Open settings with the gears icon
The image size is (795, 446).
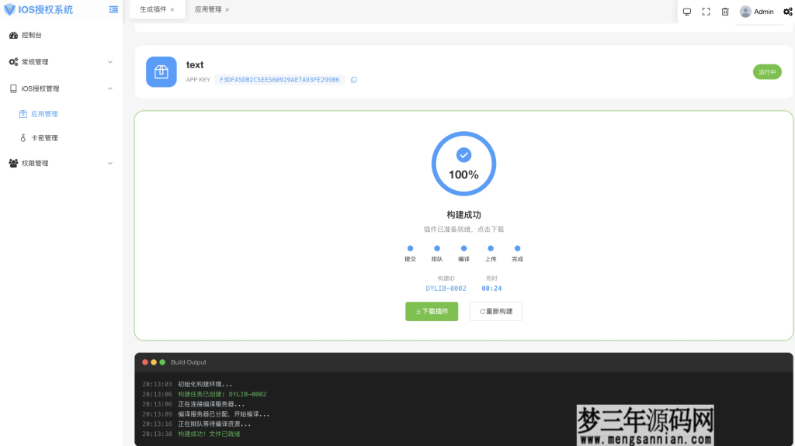pyautogui.click(x=788, y=12)
